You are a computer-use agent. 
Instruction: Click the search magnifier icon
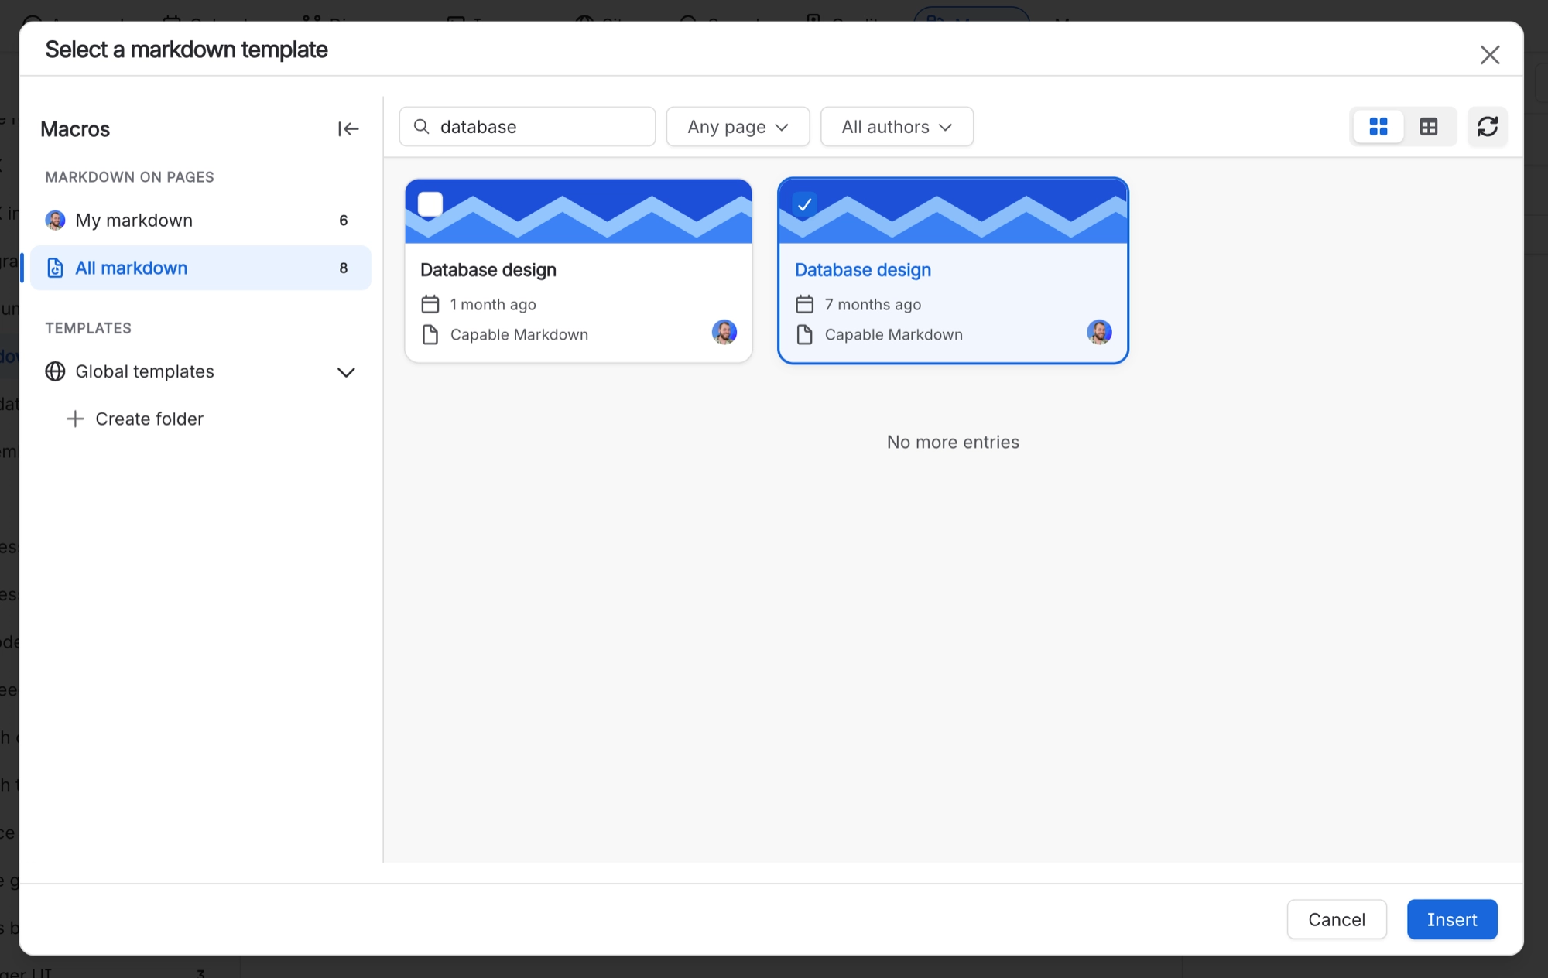[422, 126]
